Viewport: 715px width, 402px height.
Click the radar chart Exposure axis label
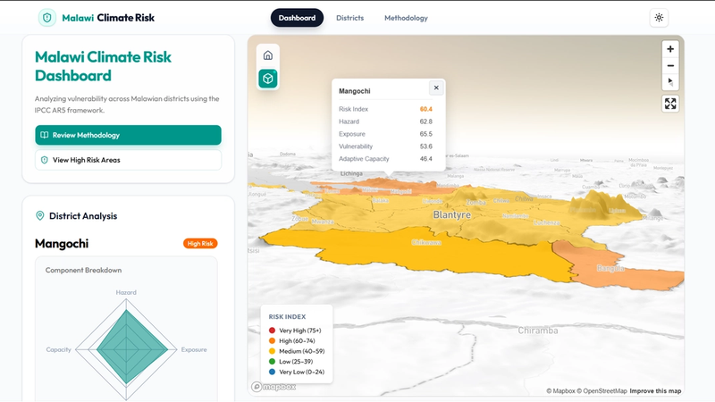click(x=194, y=349)
